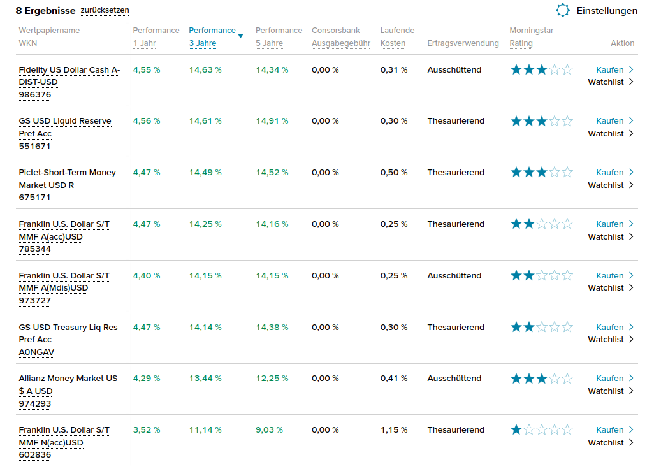The image size is (661, 476).
Task: Click Watchlist chevron for Franklin MMF A(acc)USD
Action: (631, 236)
